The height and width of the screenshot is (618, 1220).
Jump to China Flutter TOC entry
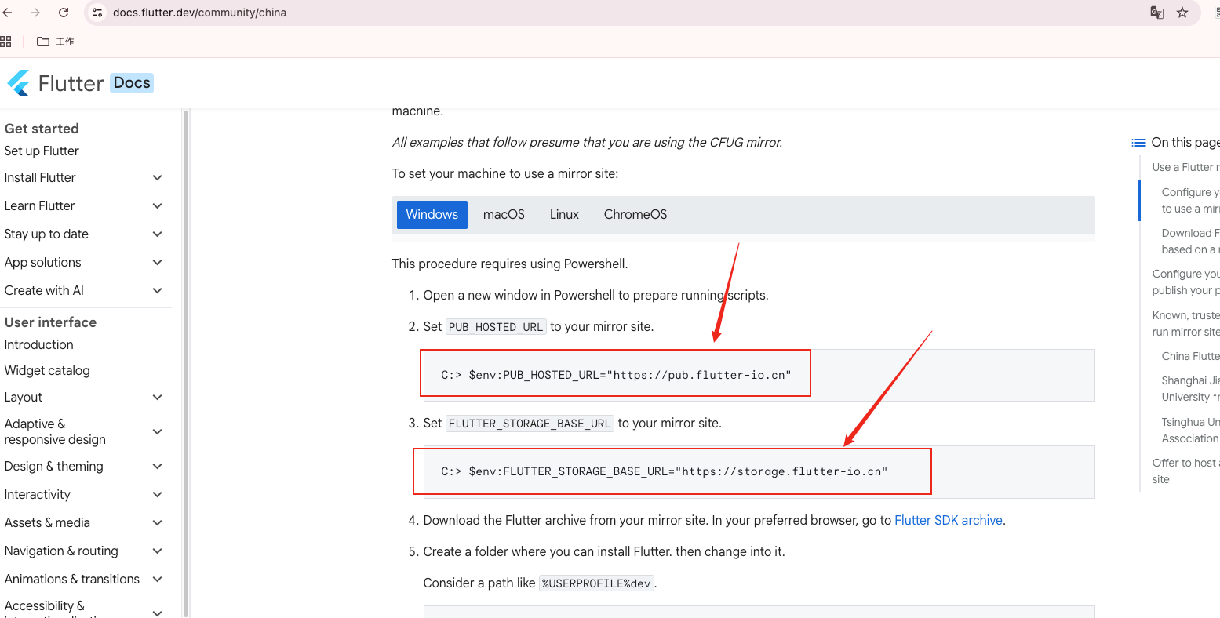(x=1190, y=356)
